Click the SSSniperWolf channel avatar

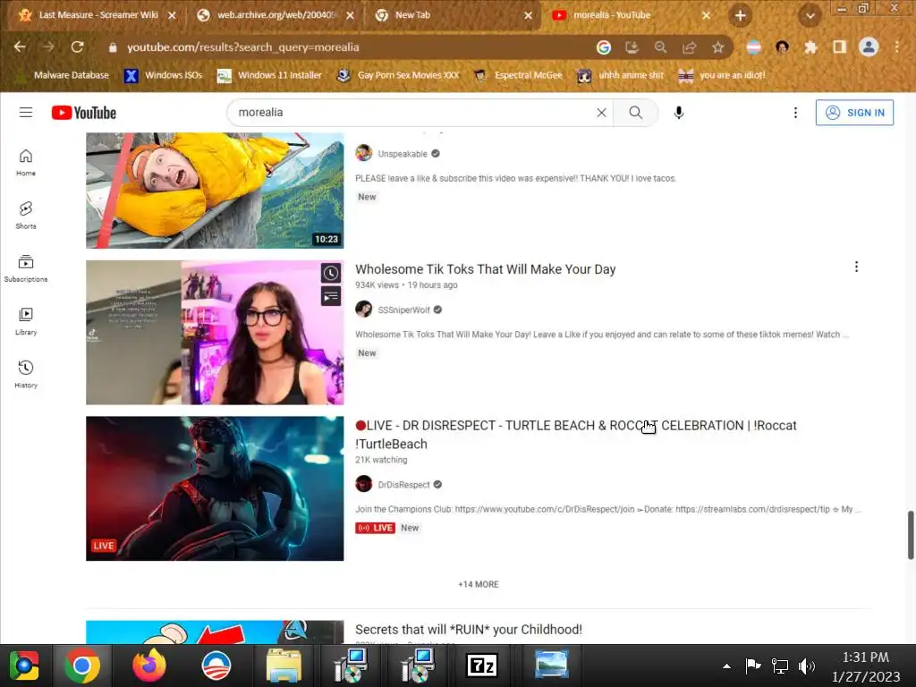(x=364, y=309)
